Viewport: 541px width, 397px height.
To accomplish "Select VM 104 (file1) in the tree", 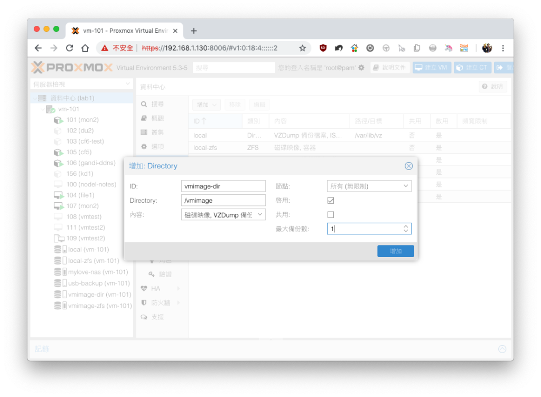I will (x=80, y=195).
